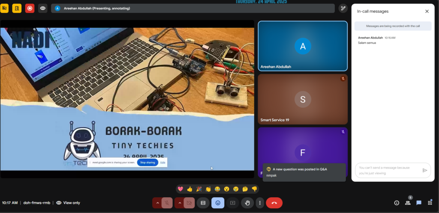Toggle chat panel icon in bottom bar
Viewport: 439px width, 213px height.
coord(419,203)
